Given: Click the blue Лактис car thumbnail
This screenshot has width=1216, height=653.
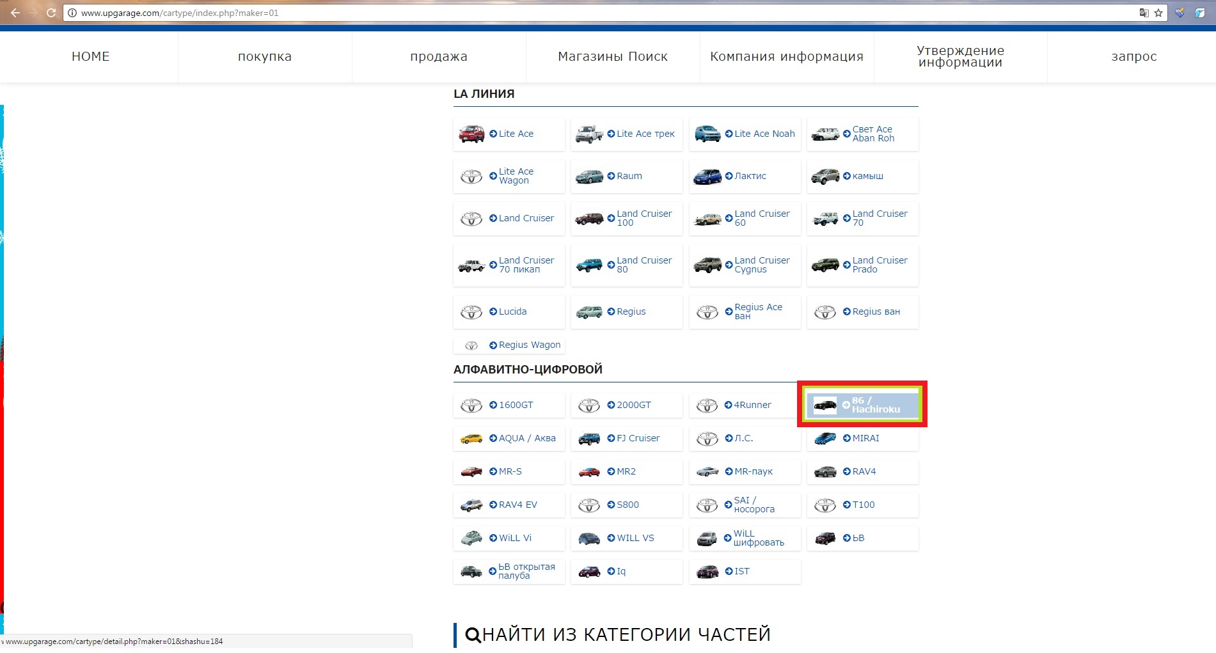Looking at the screenshot, I should point(707,176).
